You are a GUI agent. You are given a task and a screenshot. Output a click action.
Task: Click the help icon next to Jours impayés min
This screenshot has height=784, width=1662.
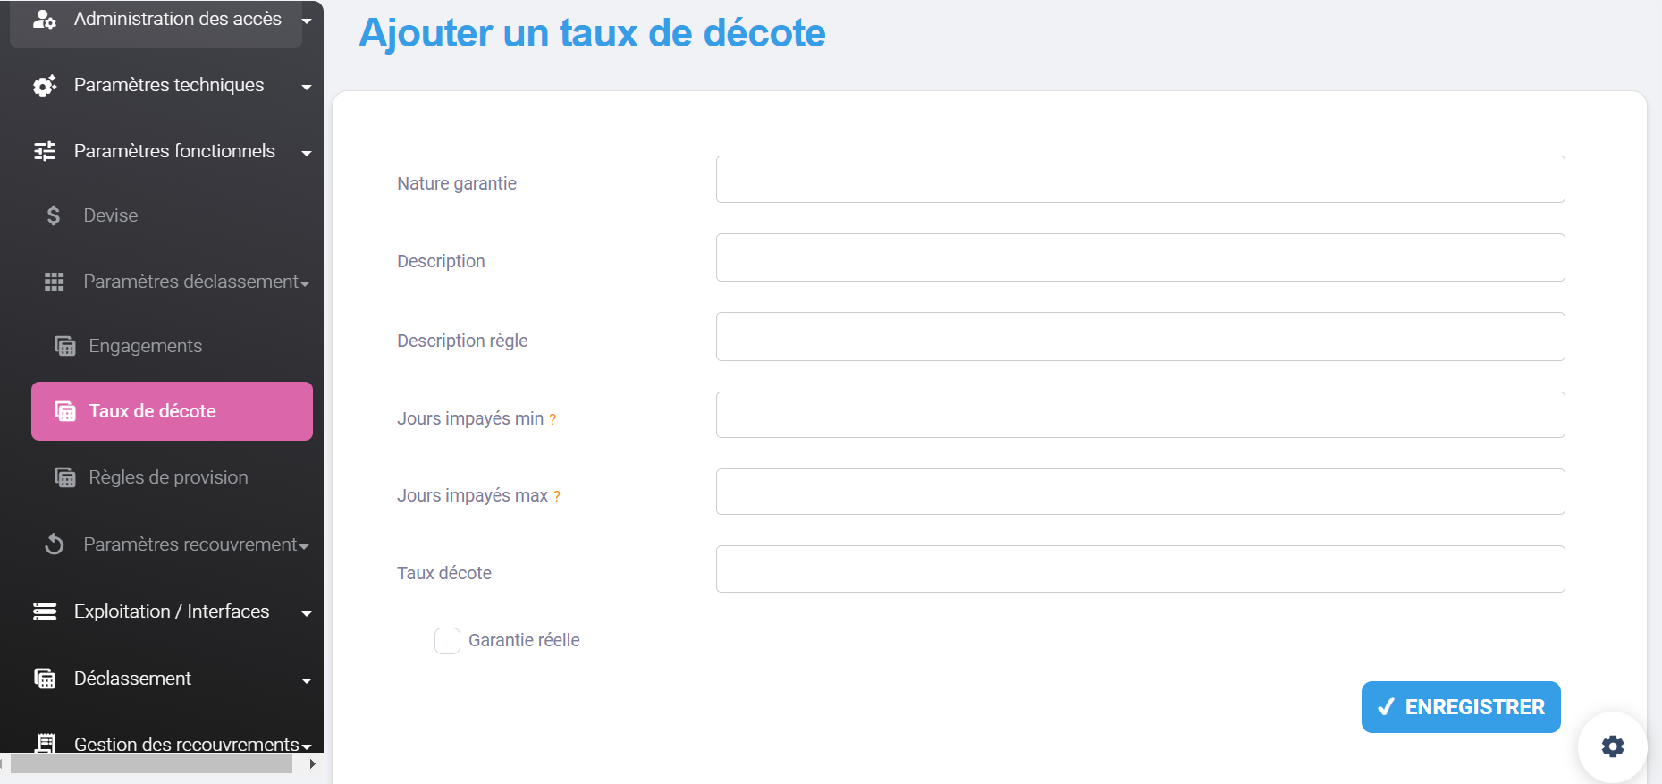click(553, 419)
